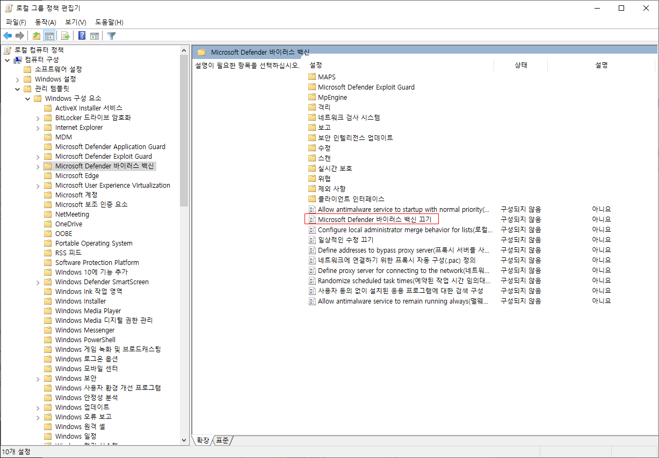The width and height of the screenshot is (659, 458).
Task: Open the 동작(A) menu
Action: 46,22
